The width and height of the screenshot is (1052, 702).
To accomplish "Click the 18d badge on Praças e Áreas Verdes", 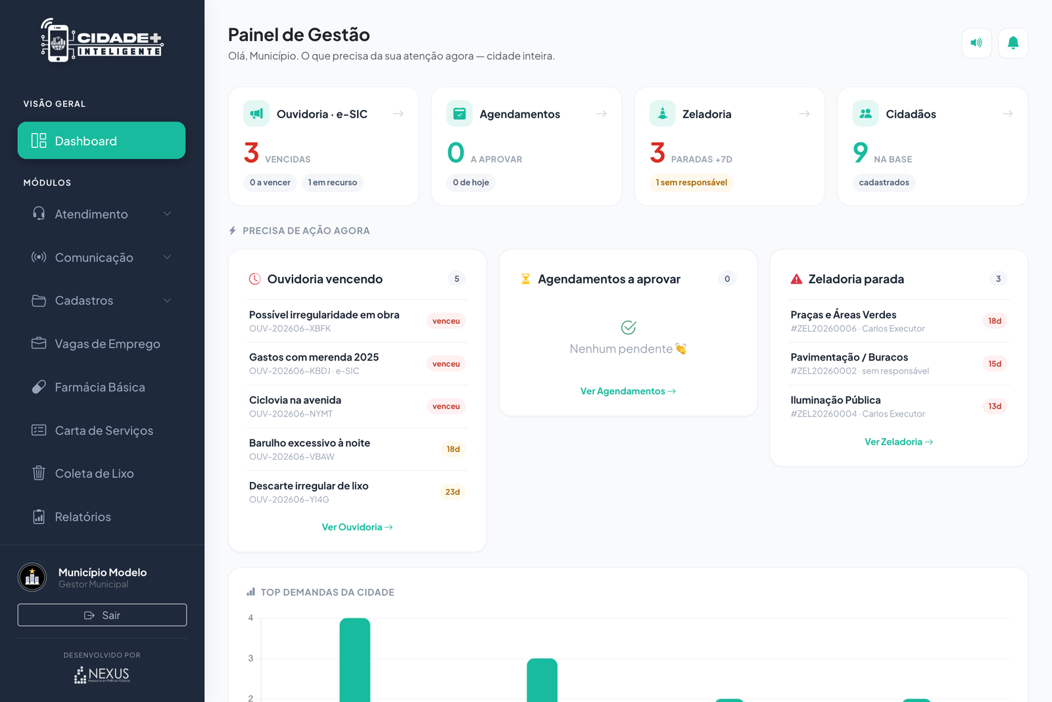I will click(995, 321).
